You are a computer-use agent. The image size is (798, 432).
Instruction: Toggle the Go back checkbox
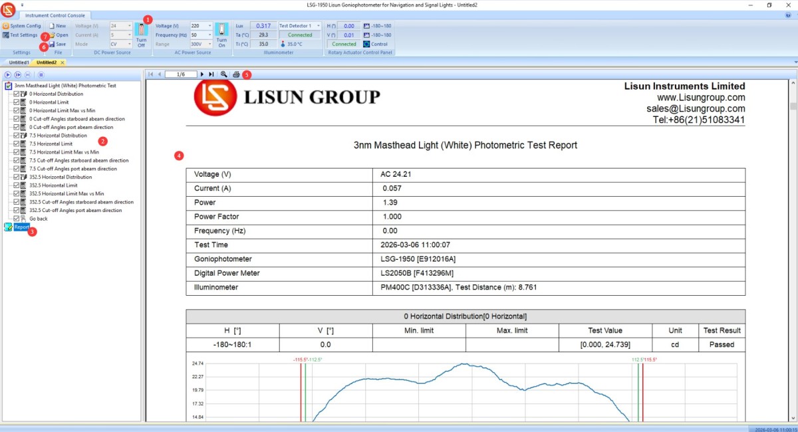[17, 218]
